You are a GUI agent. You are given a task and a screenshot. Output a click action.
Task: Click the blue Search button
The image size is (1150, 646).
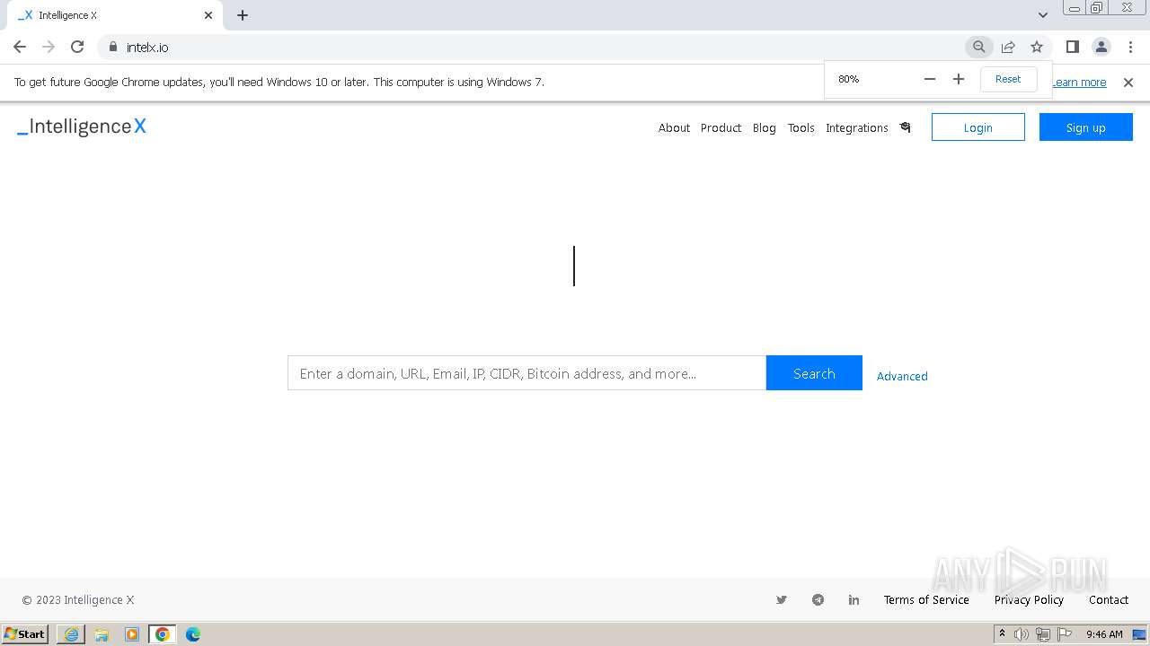[x=814, y=373]
